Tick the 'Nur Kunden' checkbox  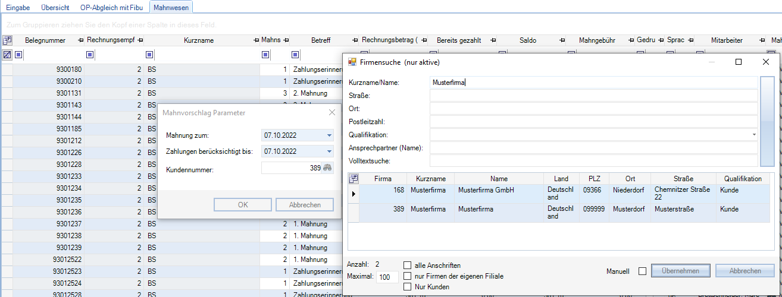(408, 287)
